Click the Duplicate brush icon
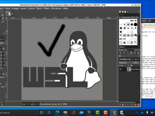This screenshot has height=116, width=155. tap(128, 53)
